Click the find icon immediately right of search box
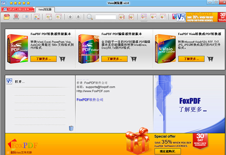 (x=122, y=17)
